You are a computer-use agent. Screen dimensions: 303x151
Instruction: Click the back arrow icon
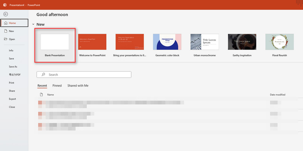pyautogui.click(x=6, y=14)
